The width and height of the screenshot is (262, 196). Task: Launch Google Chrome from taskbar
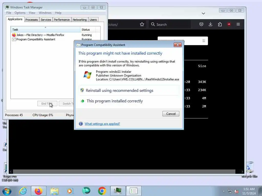(102, 191)
